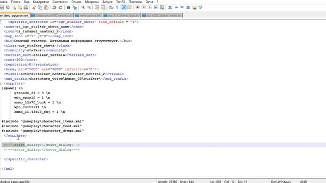
Task: Toggle the Word Wrap toolbar icon
Action: 111,8
